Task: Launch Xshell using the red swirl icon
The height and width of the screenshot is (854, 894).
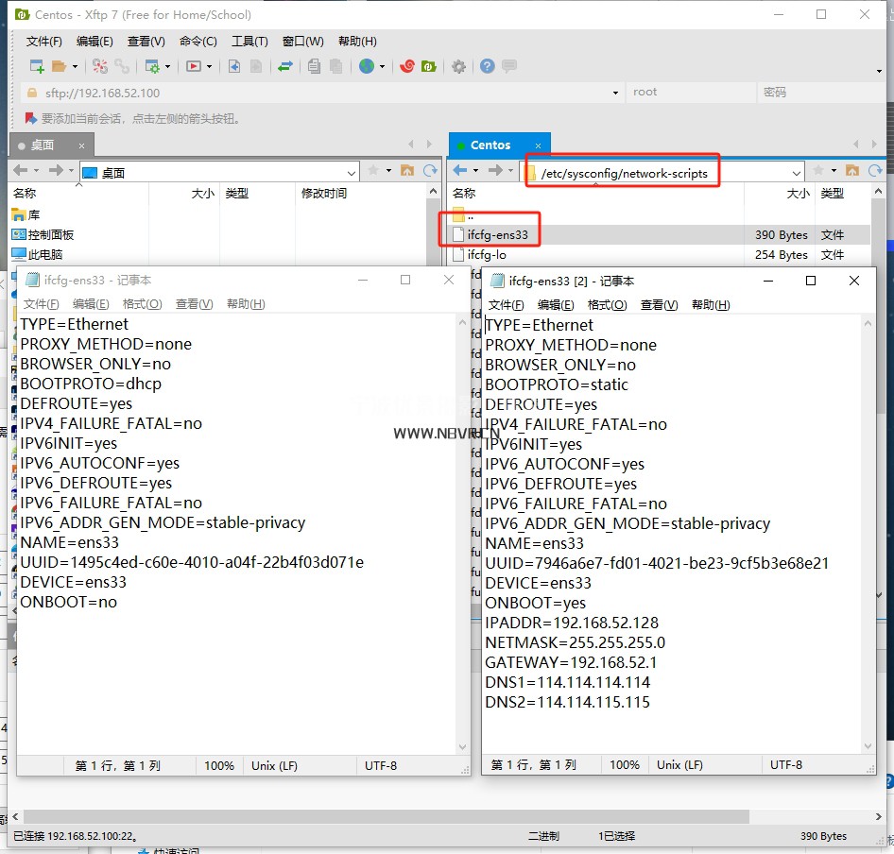Action: (x=407, y=66)
